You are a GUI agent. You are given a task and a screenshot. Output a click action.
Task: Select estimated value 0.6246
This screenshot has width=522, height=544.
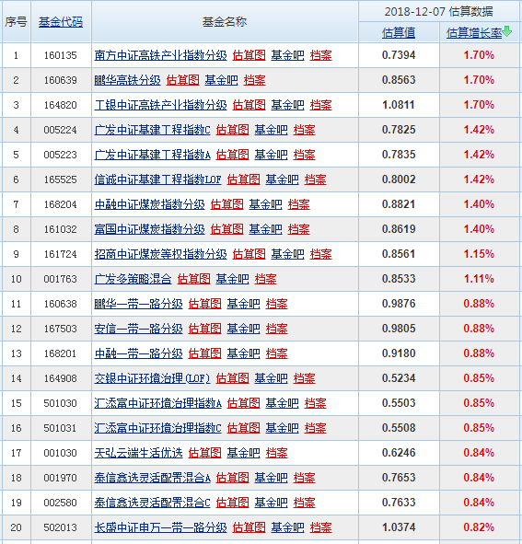coord(399,453)
